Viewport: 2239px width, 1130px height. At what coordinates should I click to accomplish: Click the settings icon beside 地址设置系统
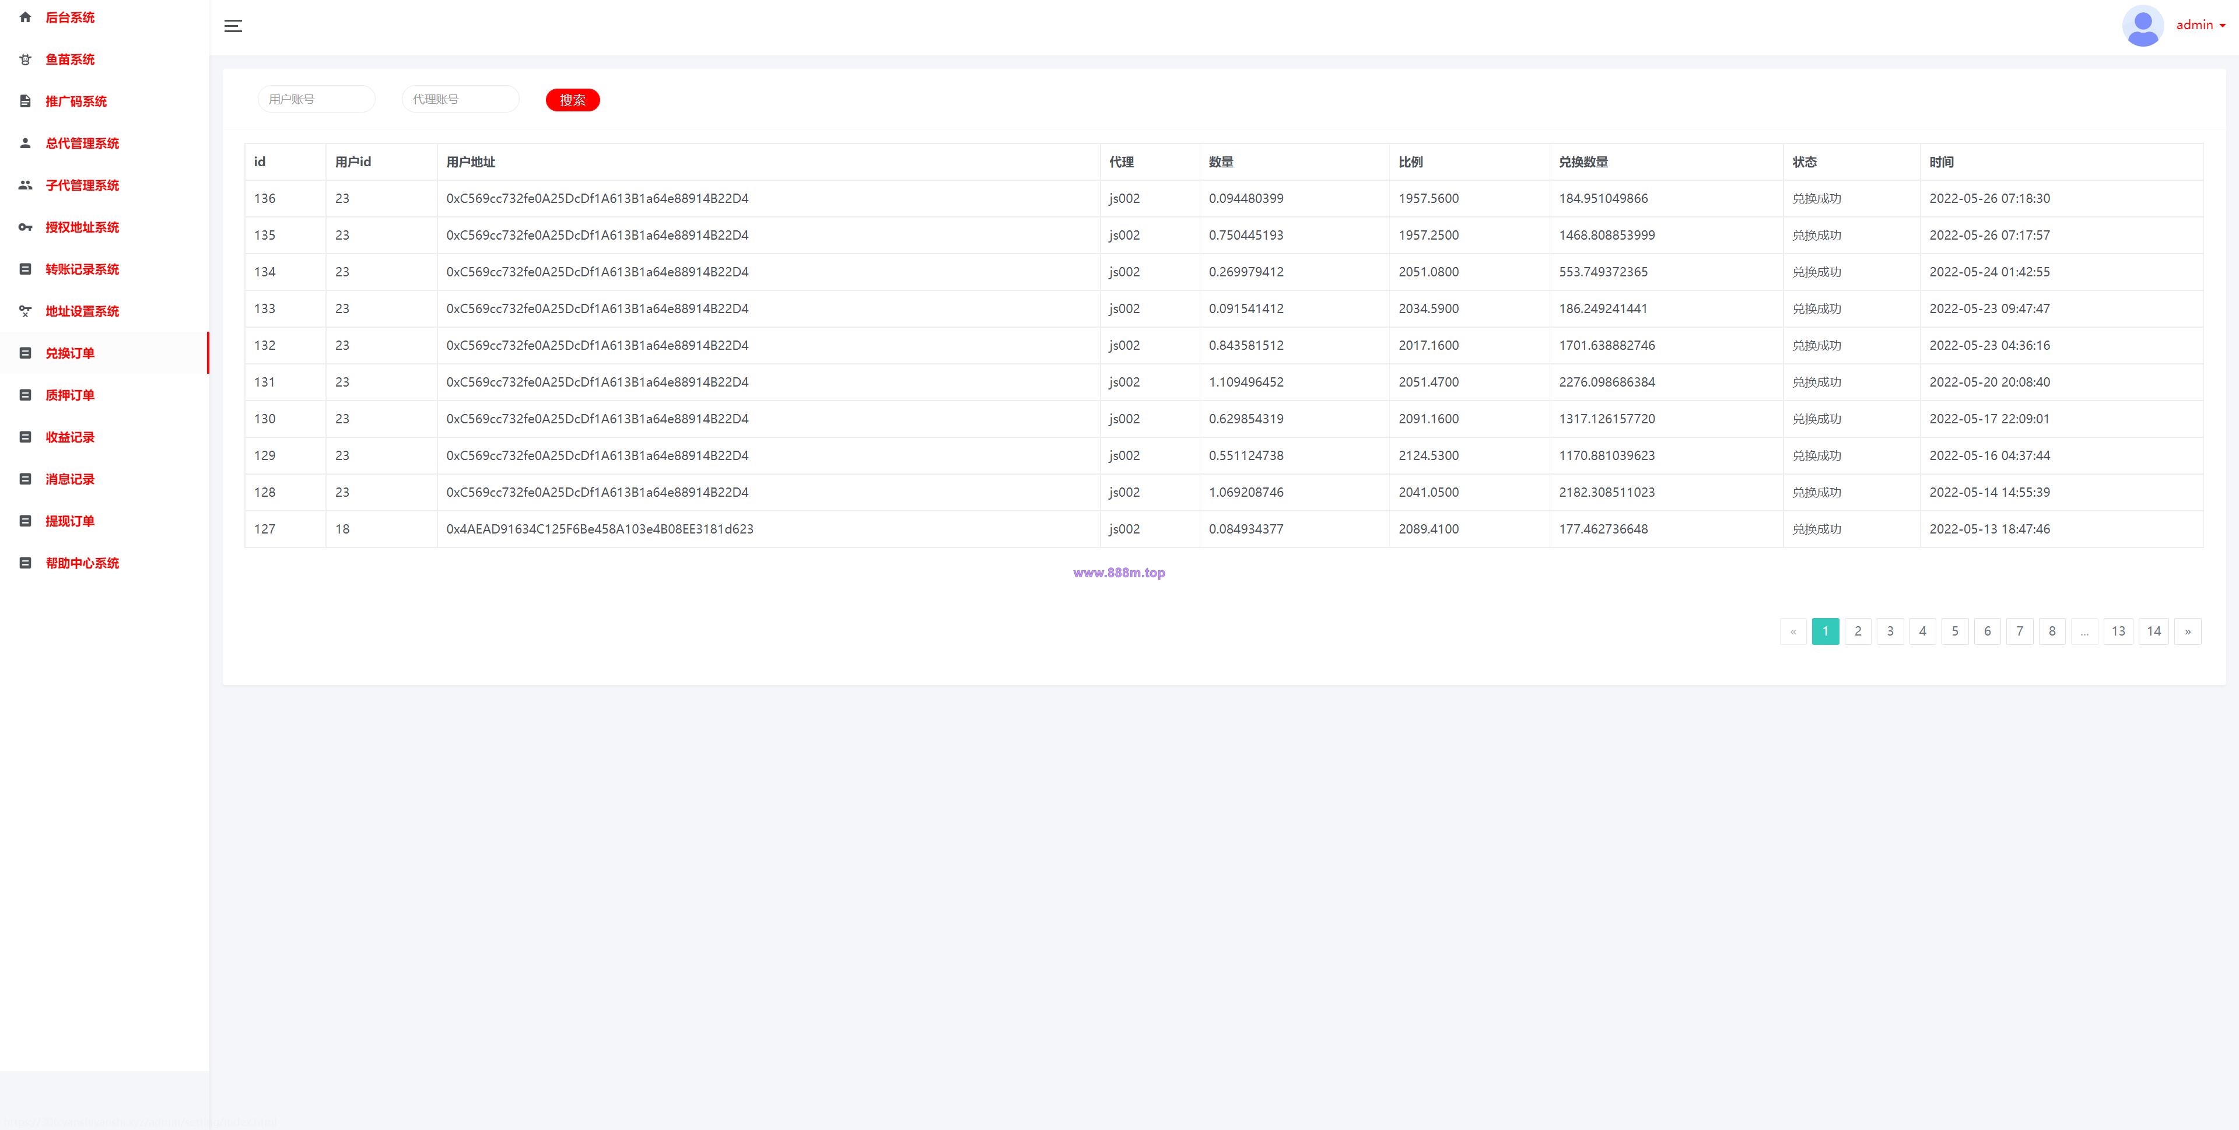coord(25,311)
